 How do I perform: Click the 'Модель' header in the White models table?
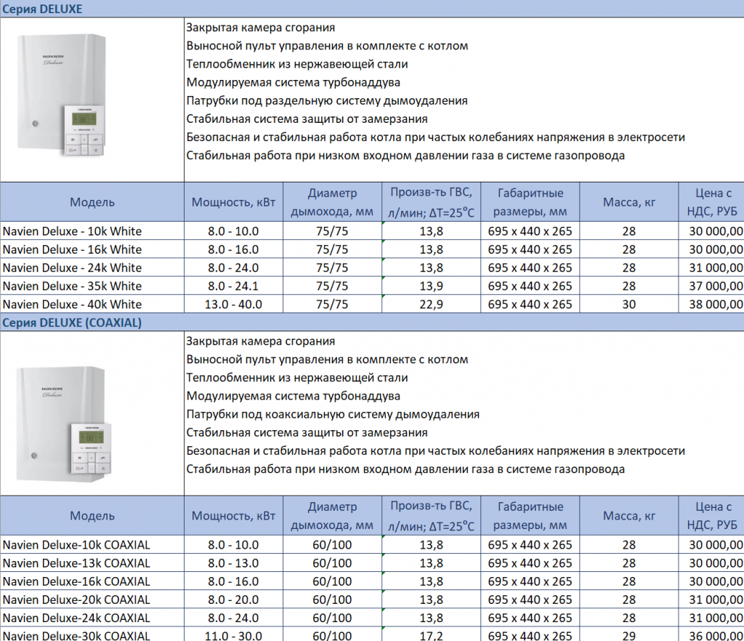pyautogui.click(x=92, y=202)
